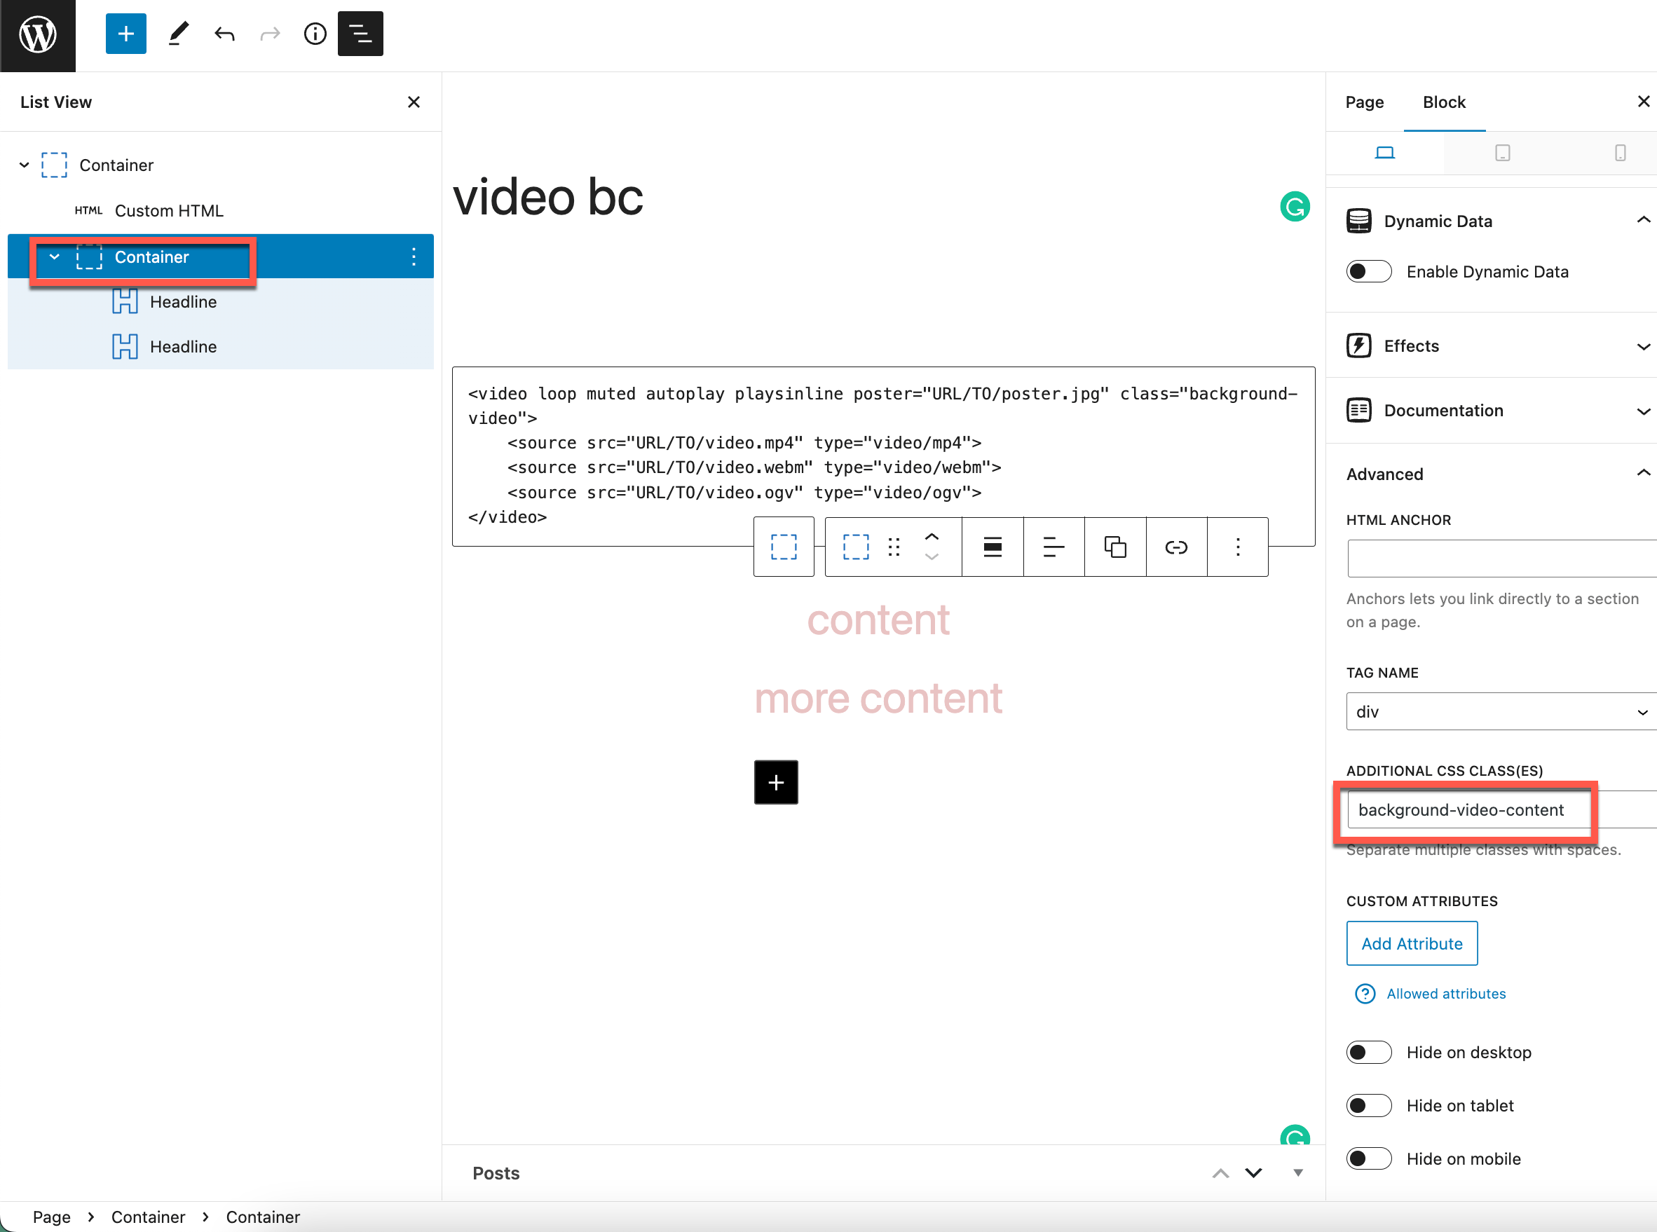This screenshot has height=1232, width=1657.
Task: Open the block toolbar more options menu
Action: (1237, 547)
